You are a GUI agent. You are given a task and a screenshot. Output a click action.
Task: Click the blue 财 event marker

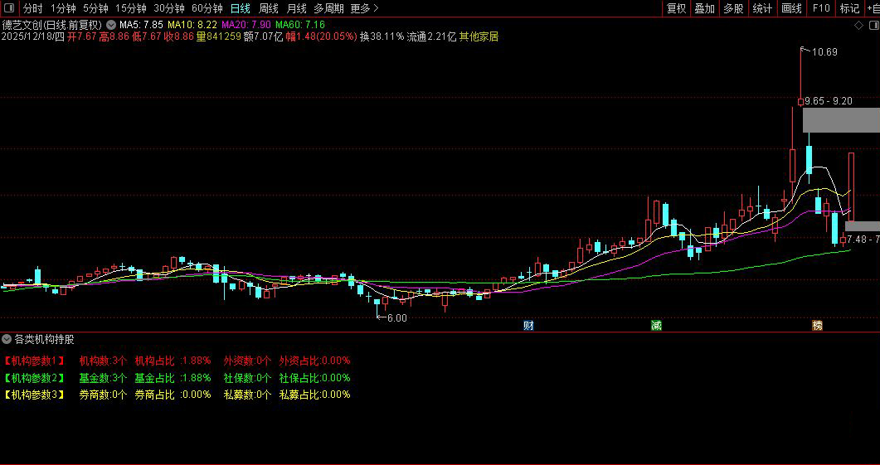[528, 325]
